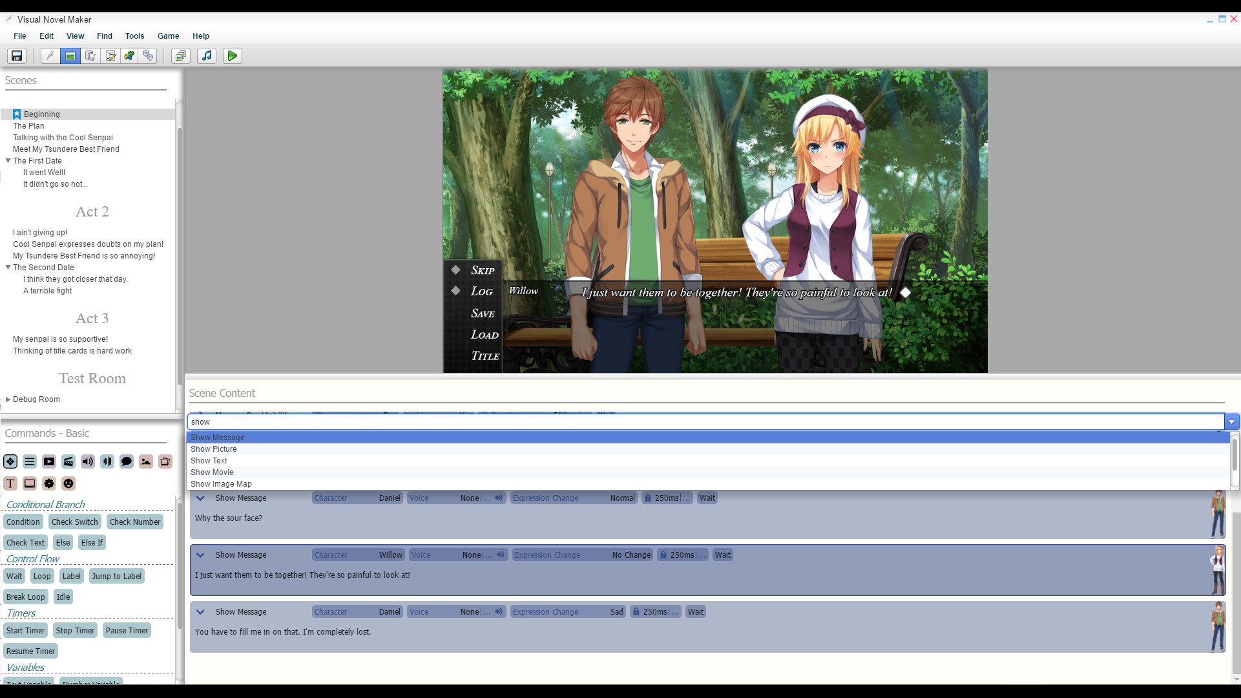The image size is (1241, 698).
Task: Click the Check Switch button
Action: pyautogui.click(x=74, y=522)
